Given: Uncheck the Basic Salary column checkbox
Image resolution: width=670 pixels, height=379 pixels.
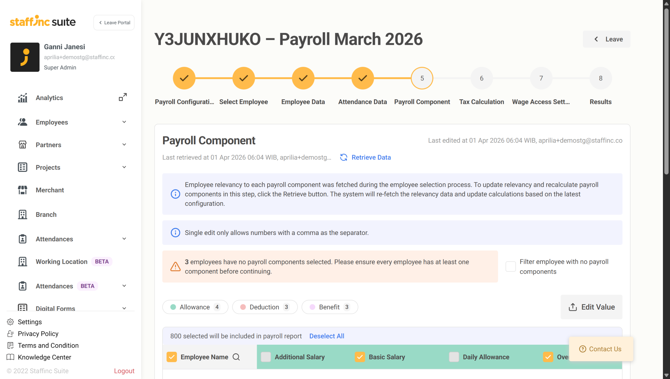Looking at the screenshot, I should [x=360, y=357].
